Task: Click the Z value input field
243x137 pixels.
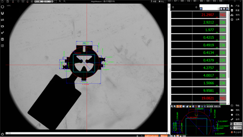Action: [x=238, y=124]
